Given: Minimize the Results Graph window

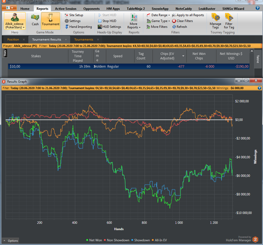Looking at the screenshot, I should point(239,81).
